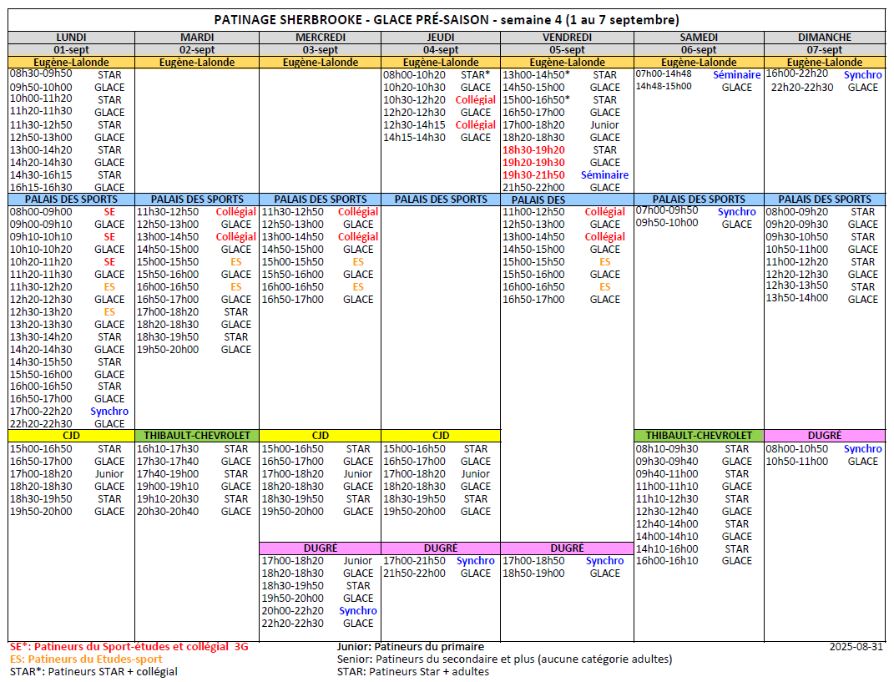The height and width of the screenshot is (682, 894).
Task: Select the time slot "13h50-14h00"
Action: tap(797, 298)
